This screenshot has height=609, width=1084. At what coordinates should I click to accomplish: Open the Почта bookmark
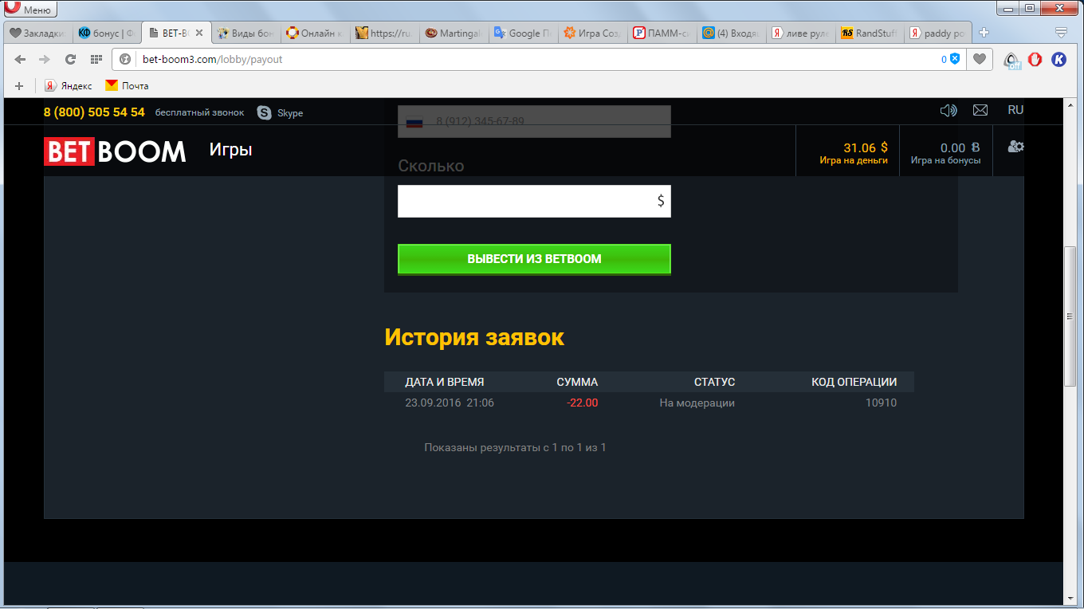tap(127, 86)
